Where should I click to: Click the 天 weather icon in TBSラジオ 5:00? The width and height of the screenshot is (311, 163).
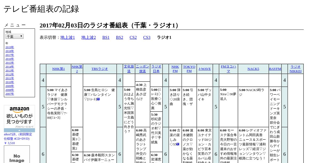(98, 99)
